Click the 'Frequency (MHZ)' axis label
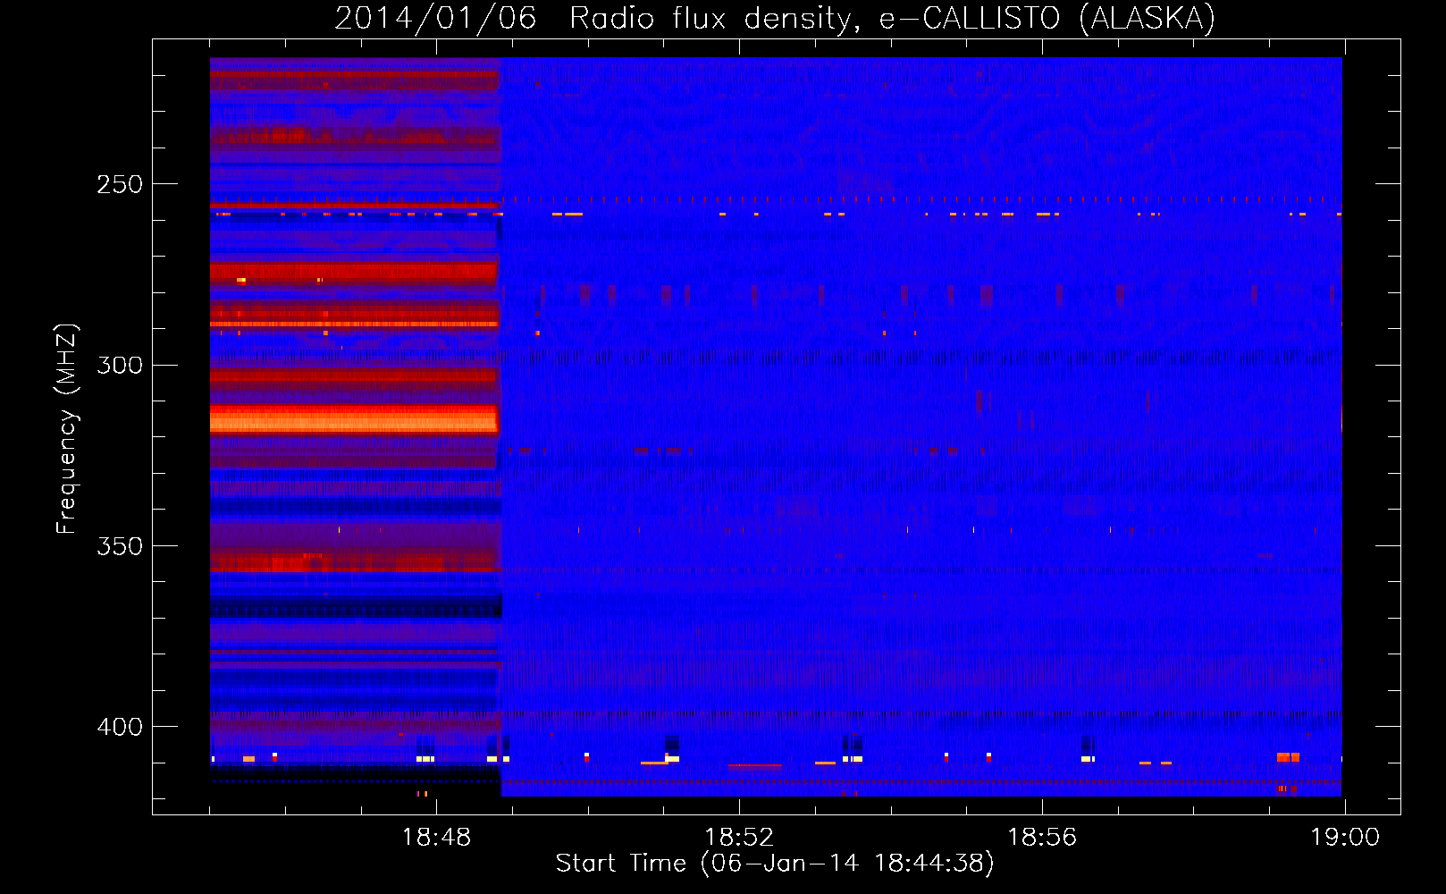 (67, 428)
